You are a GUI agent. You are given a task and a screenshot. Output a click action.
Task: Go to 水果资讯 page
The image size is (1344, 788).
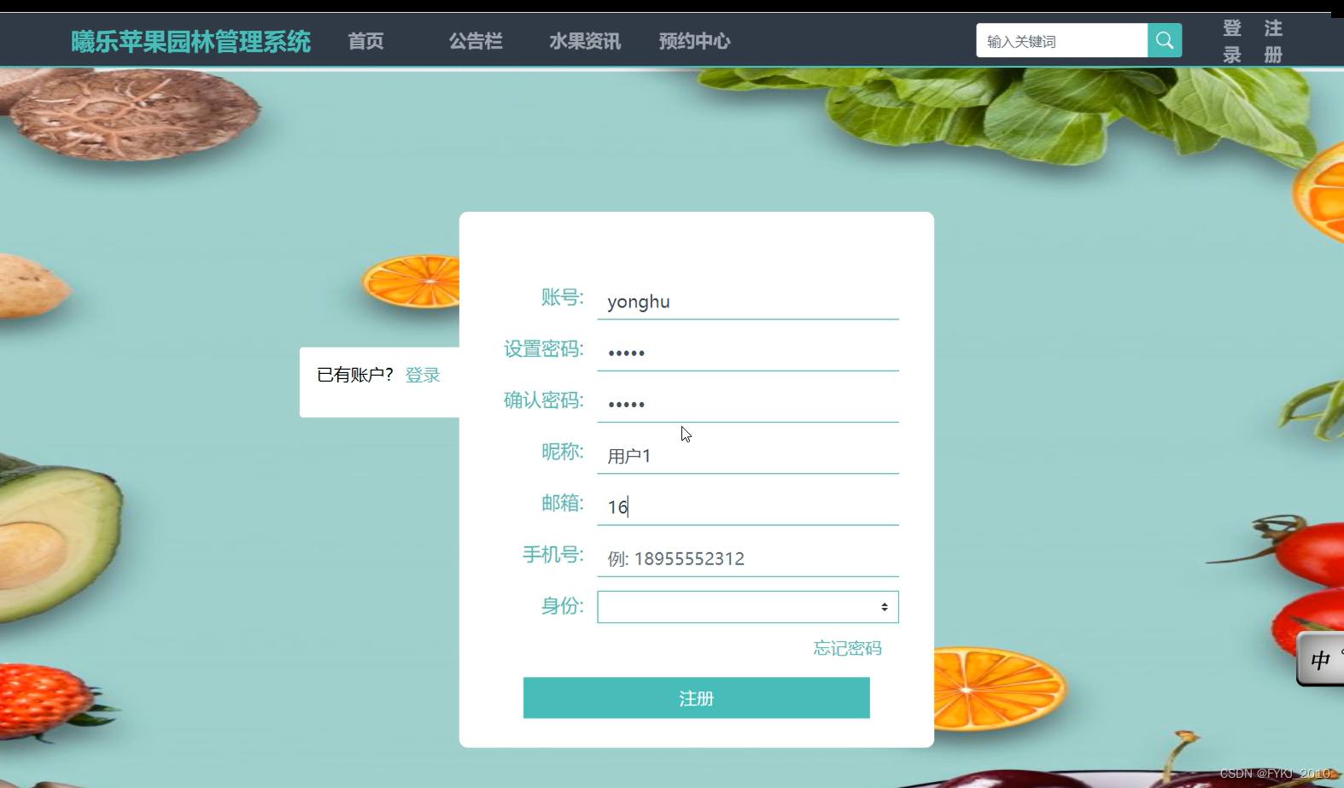point(585,41)
